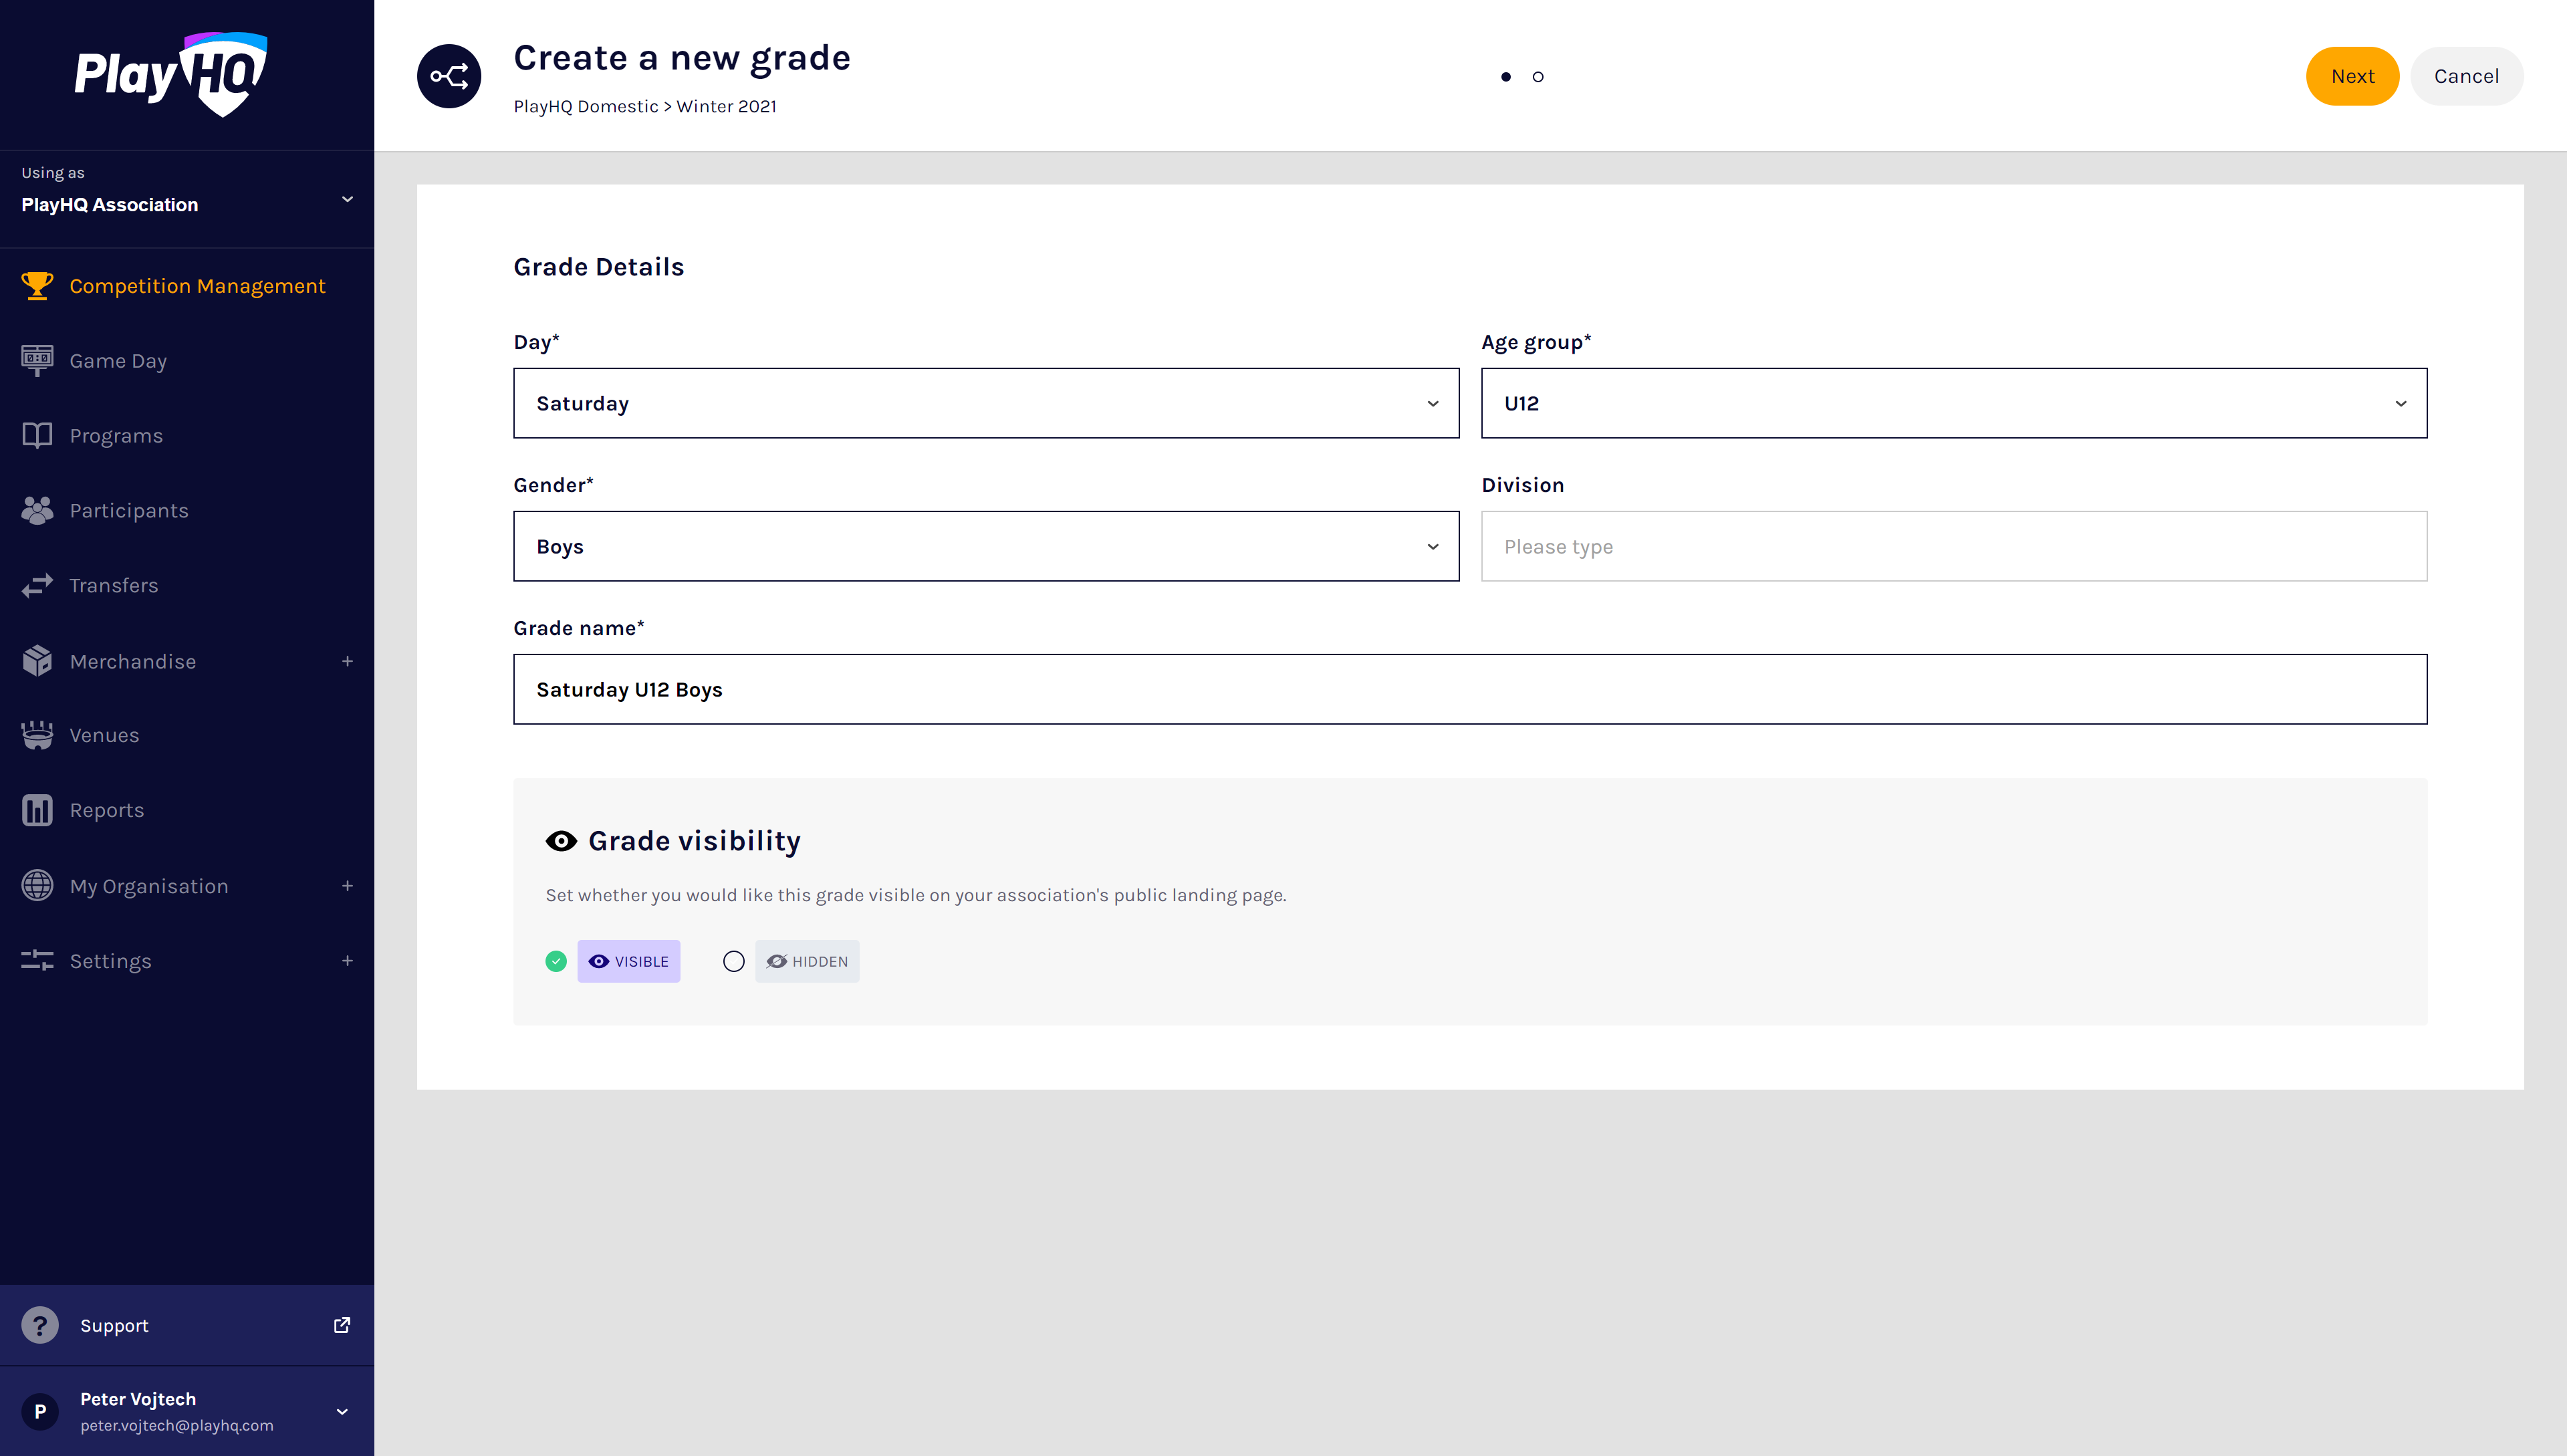Screen dimensions: 2567x1456
Task: Click the Next button
Action: coord(2352,75)
